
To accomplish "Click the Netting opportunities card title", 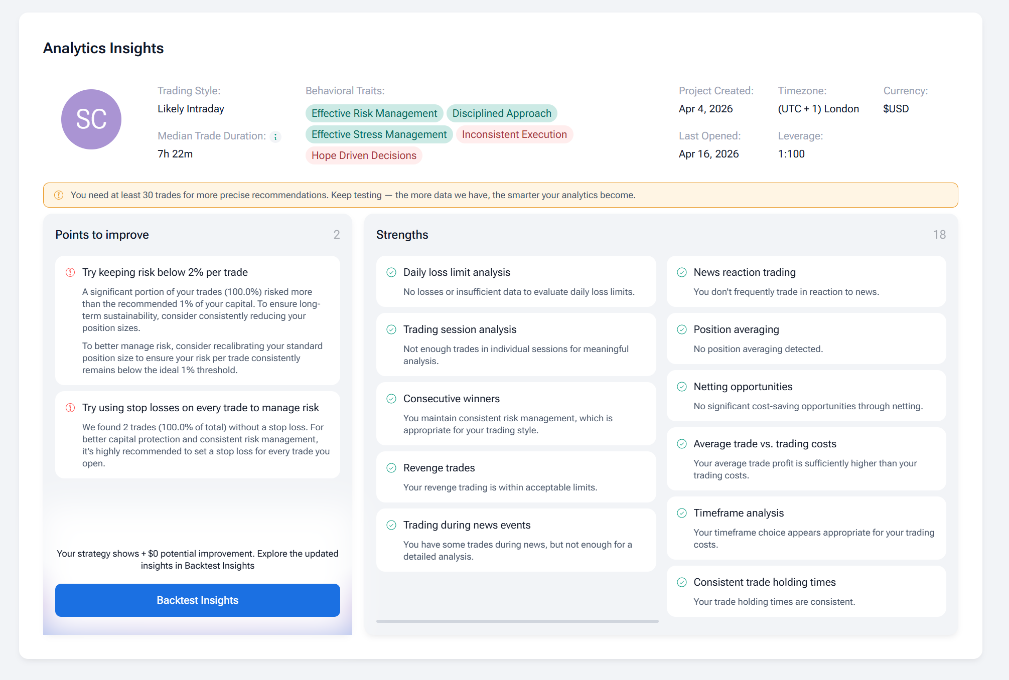I will (x=743, y=387).
